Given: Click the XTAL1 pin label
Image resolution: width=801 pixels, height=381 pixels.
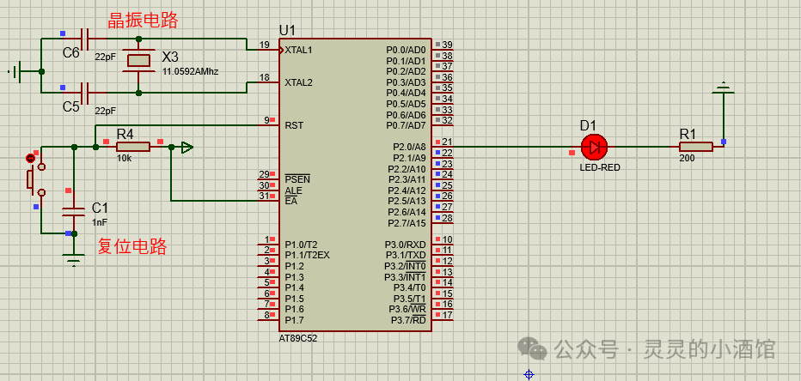Looking at the screenshot, I should pos(298,50).
